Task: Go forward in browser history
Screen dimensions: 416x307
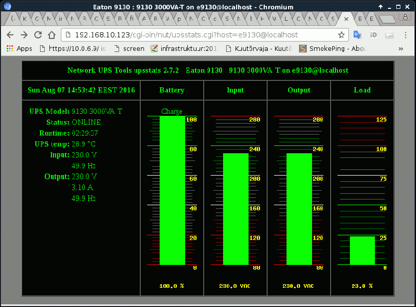Action: pos(24,35)
